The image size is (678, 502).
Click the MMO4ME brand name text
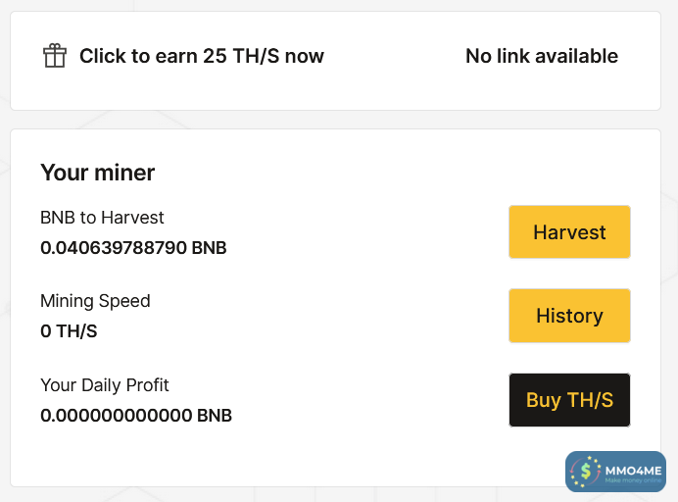click(633, 470)
